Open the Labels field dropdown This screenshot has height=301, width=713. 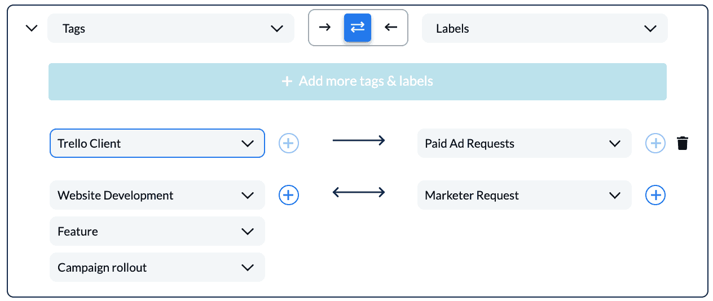pos(545,28)
